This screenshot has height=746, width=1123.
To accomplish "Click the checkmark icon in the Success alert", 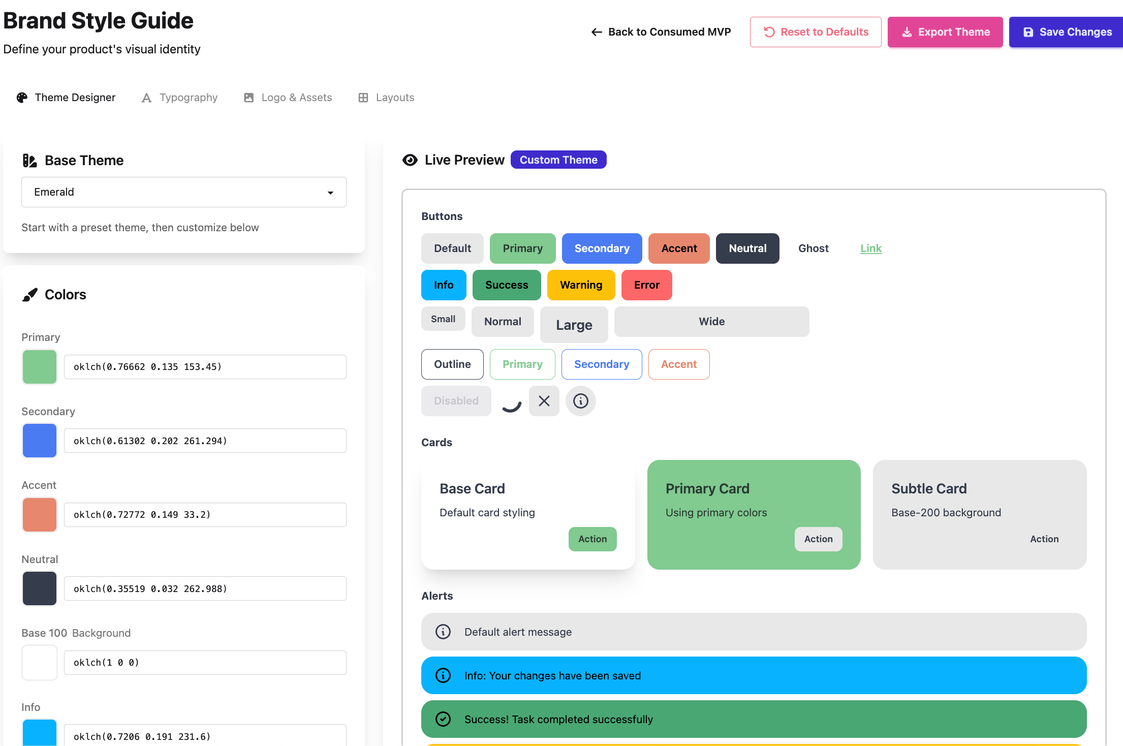I will [x=443, y=719].
